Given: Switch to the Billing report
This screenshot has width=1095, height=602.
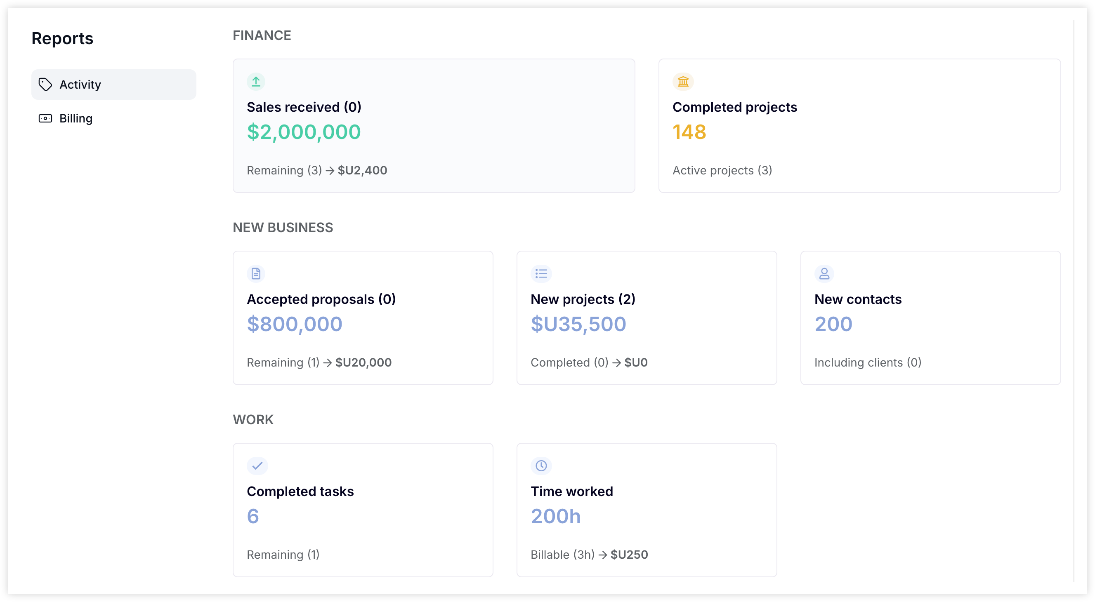Looking at the screenshot, I should pos(113,118).
